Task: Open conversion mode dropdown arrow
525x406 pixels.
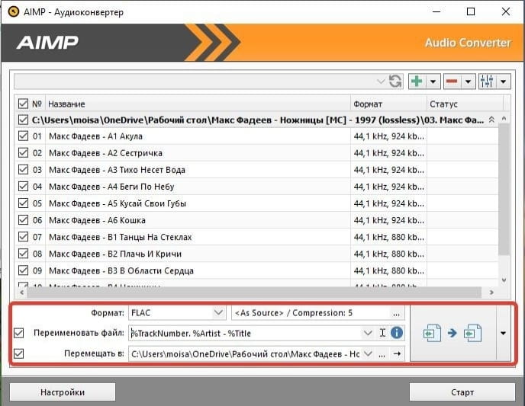Action: pyautogui.click(x=503, y=333)
